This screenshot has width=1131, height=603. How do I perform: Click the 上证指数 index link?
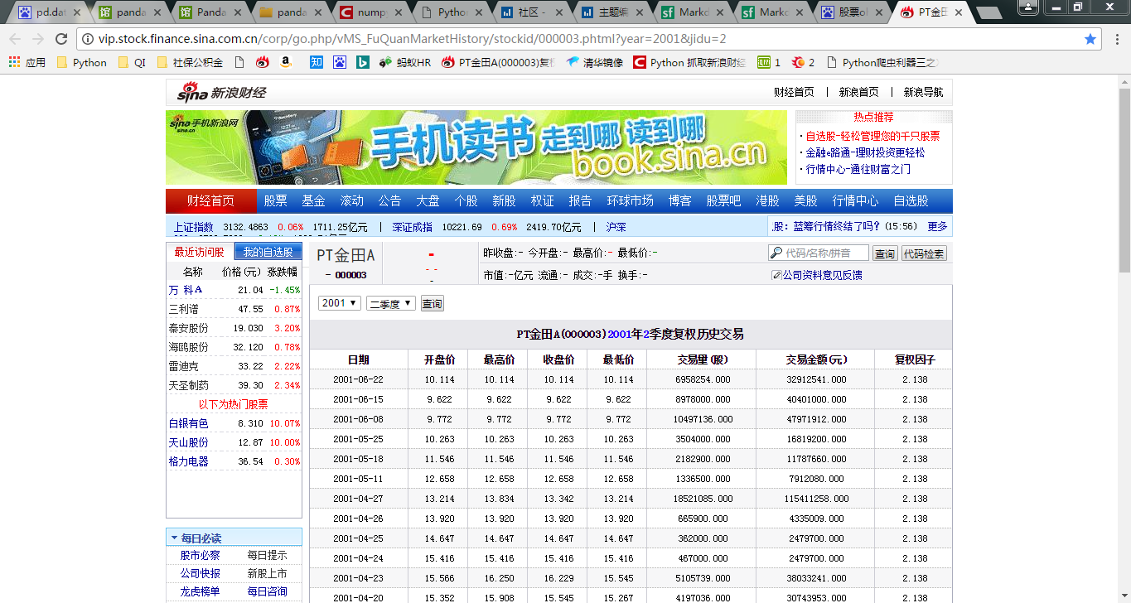click(193, 227)
